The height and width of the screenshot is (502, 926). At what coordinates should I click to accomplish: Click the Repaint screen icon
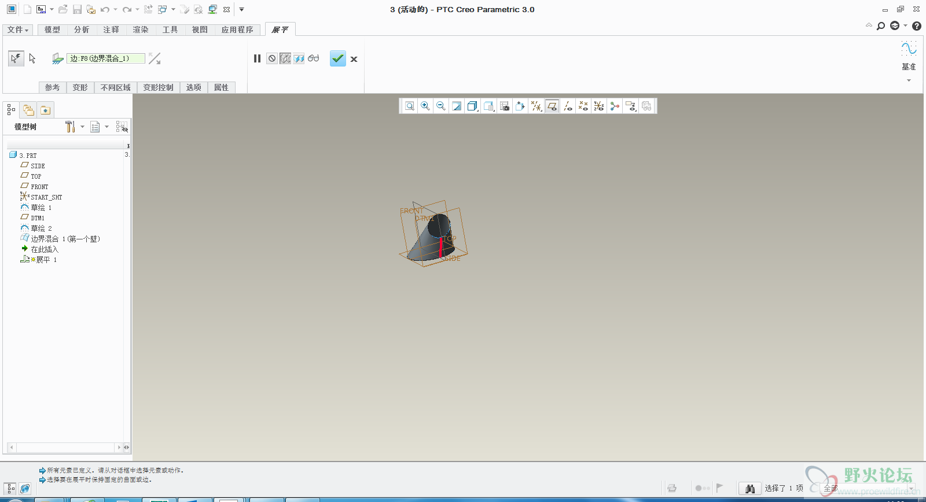point(457,106)
